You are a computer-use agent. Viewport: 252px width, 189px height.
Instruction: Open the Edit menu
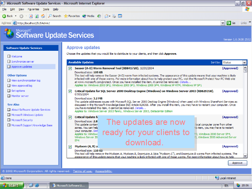click(12, 9)
